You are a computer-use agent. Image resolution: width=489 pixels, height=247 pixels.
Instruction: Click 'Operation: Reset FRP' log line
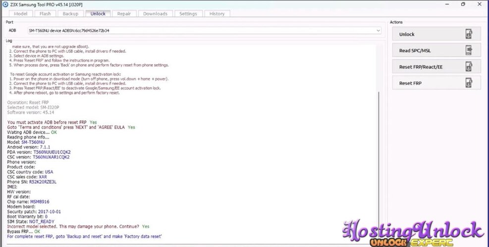pos(28,102)
